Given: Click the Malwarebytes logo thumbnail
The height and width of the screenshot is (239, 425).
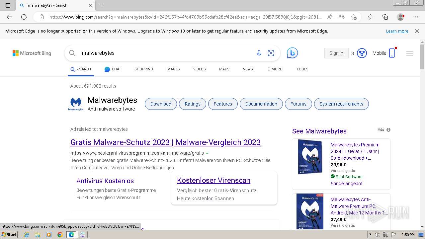Looking at the screenshot, I should tap(76, 104).
